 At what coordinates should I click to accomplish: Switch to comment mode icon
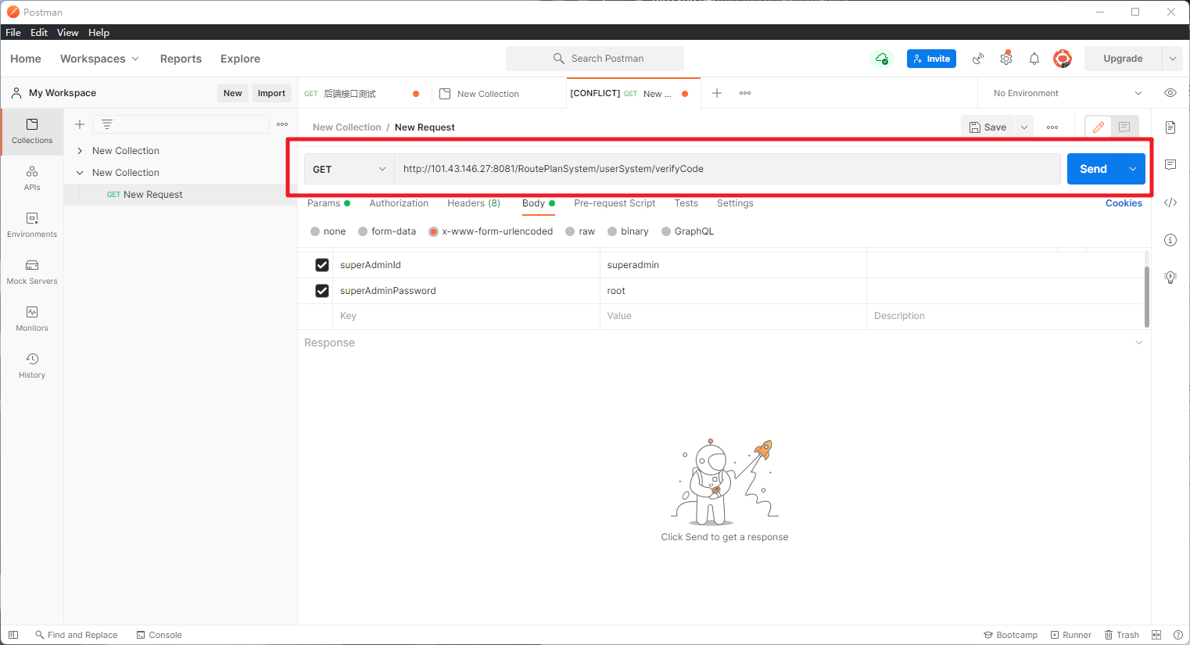click(1124, 127)
